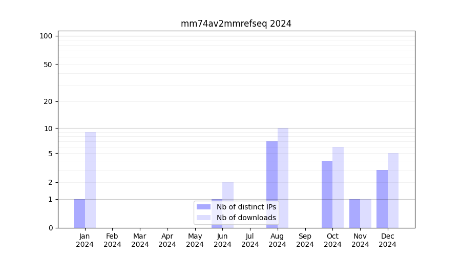Click the 'Nb of downloads' legend color swatch
Viewport: 461px width, 256px height.
[x=203, y=218]
